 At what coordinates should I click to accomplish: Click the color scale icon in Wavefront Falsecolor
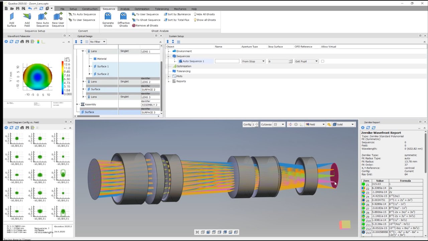coord(38,42)
